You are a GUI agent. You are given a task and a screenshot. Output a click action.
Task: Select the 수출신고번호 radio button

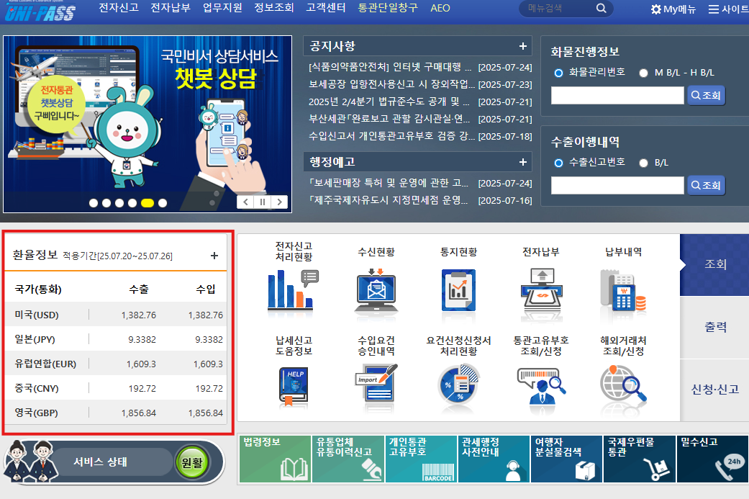pyautogui.click(x=558, y=163)
